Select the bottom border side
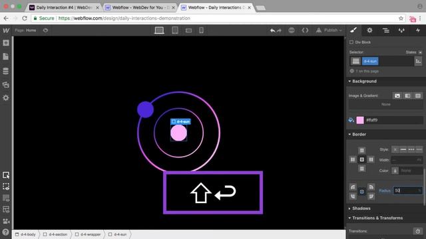The height and width of the screenshot is (239, 426). [361, 169]
